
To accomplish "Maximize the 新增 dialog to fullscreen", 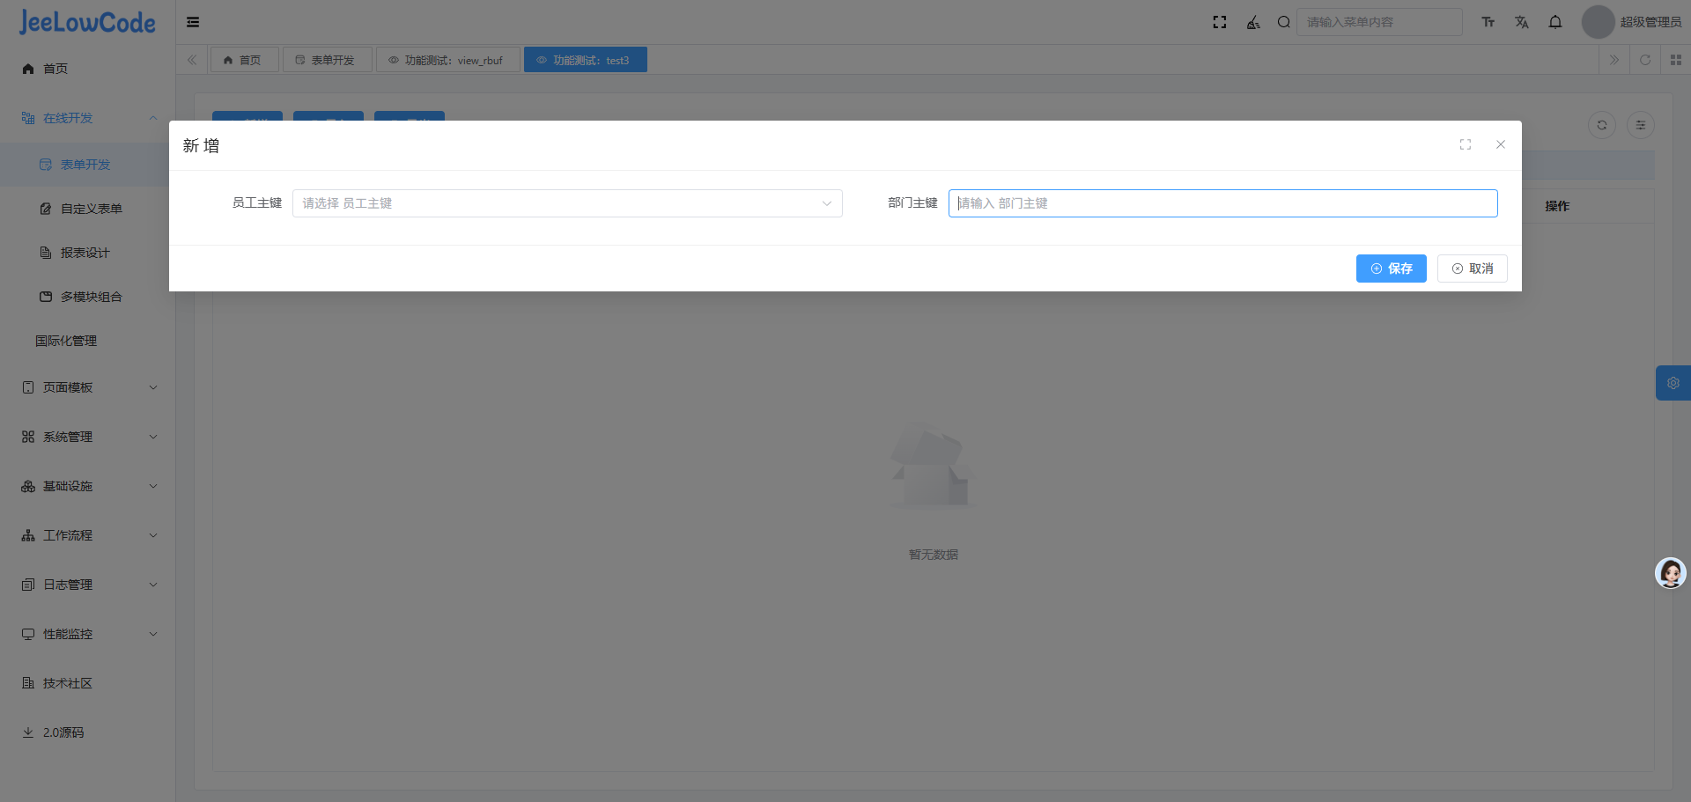I will click(1465, 144).
